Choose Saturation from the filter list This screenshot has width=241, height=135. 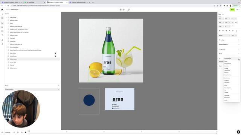(x=227, y=82)
